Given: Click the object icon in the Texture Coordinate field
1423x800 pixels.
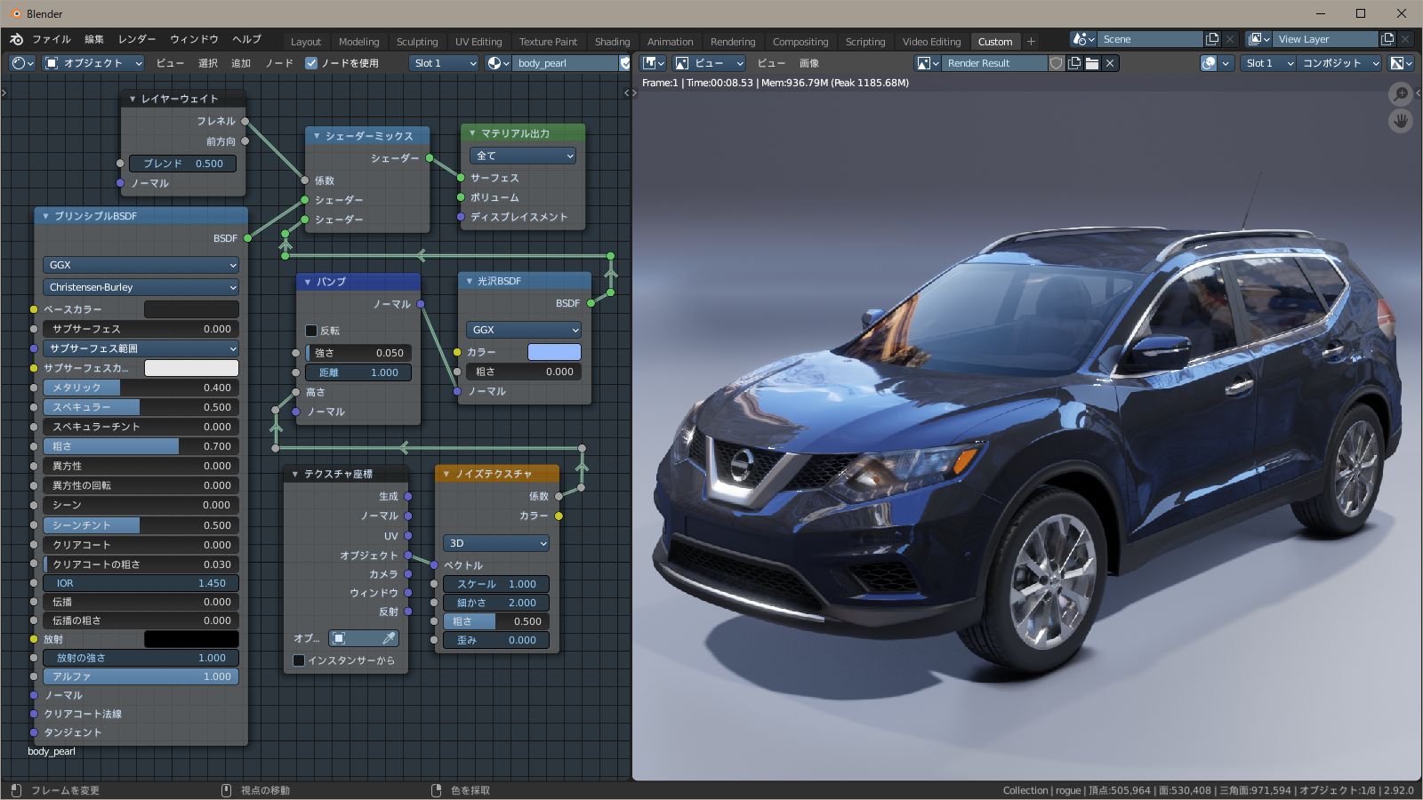Looking at the screenshot, I should (339, 638).
